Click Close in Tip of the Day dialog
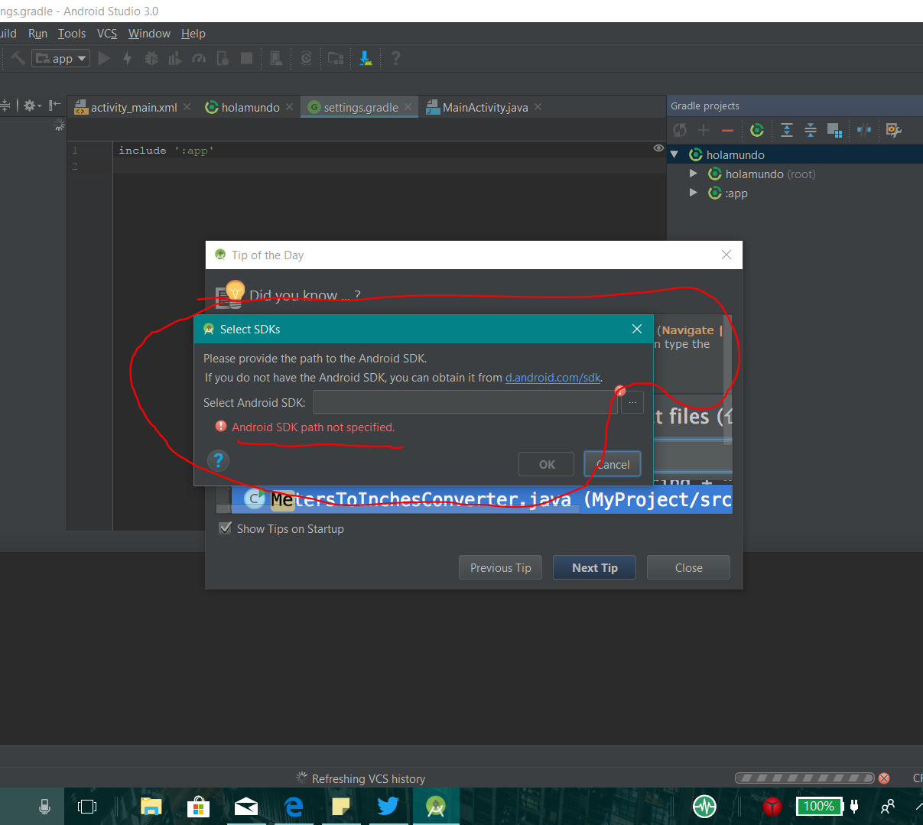 tap(688, 567)
